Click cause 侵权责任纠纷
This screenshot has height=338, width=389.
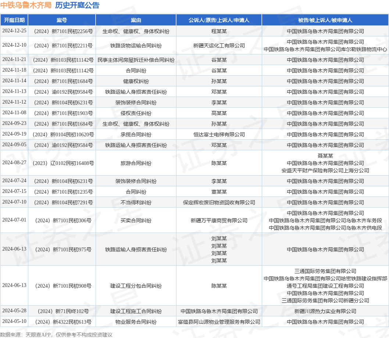(136, 113)
